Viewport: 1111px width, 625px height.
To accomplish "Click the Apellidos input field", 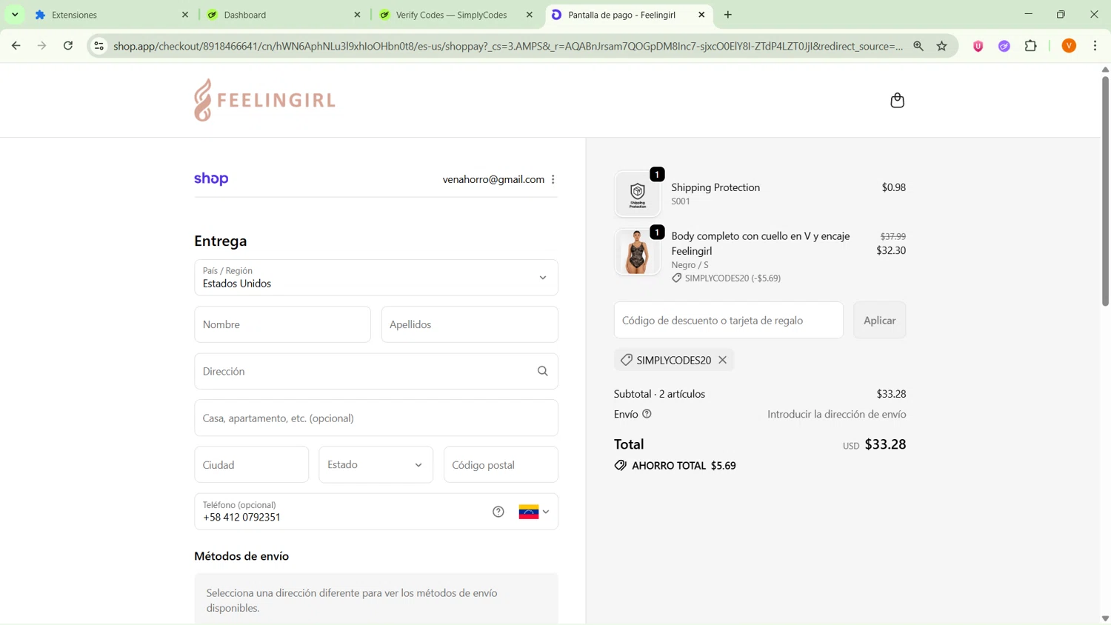I will [x=470, y=324].
